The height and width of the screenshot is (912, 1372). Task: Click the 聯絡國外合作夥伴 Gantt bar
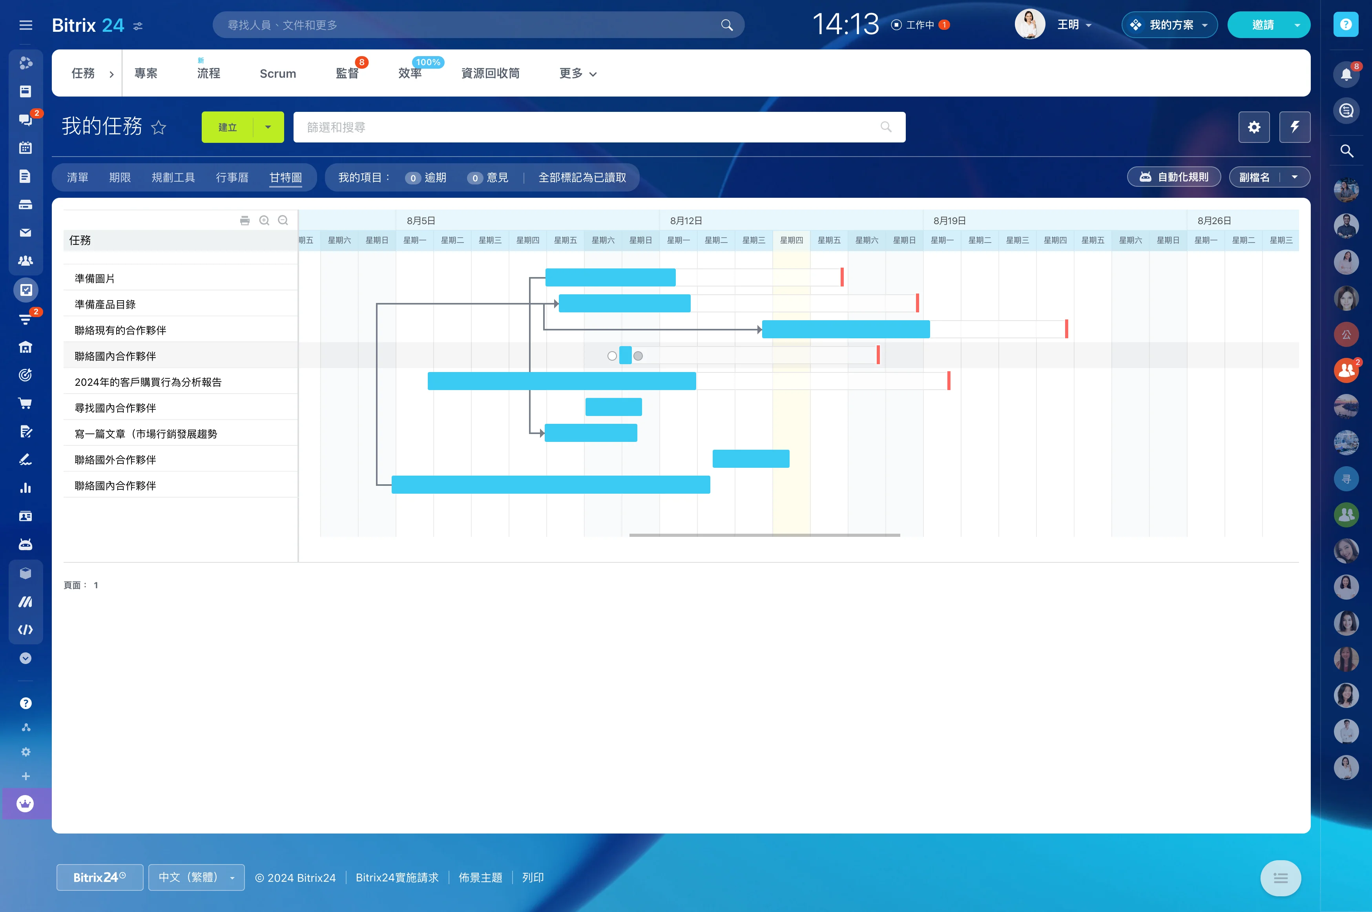coord(751,458)
